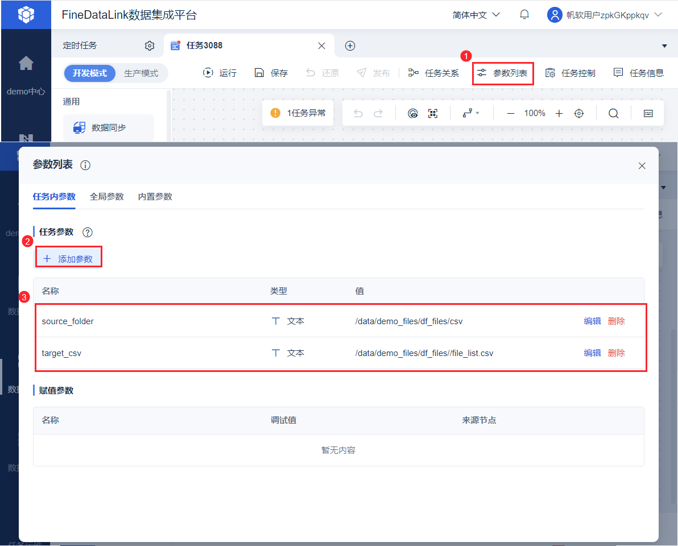Image resolution: width=678 pixels, height=546 pixels.
Task: Click the canvas undo arrow icon
Action: point(358,113)
